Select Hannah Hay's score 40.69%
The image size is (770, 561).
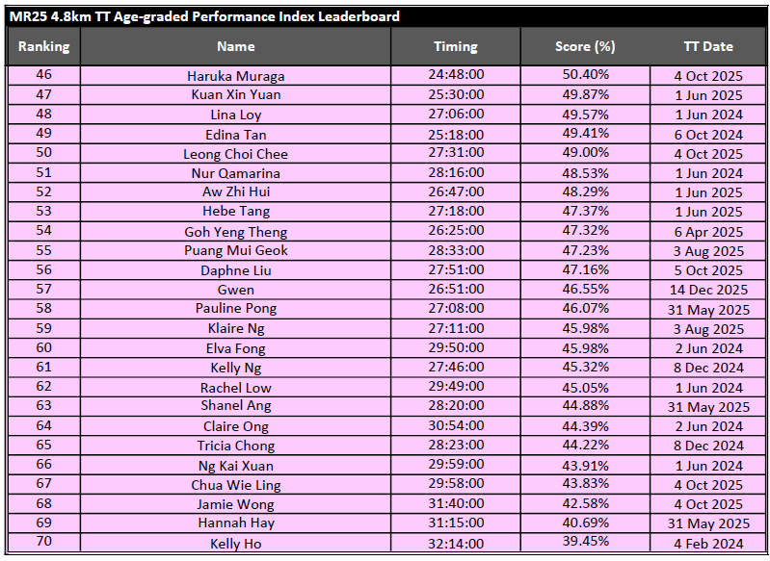coord(585,523)
